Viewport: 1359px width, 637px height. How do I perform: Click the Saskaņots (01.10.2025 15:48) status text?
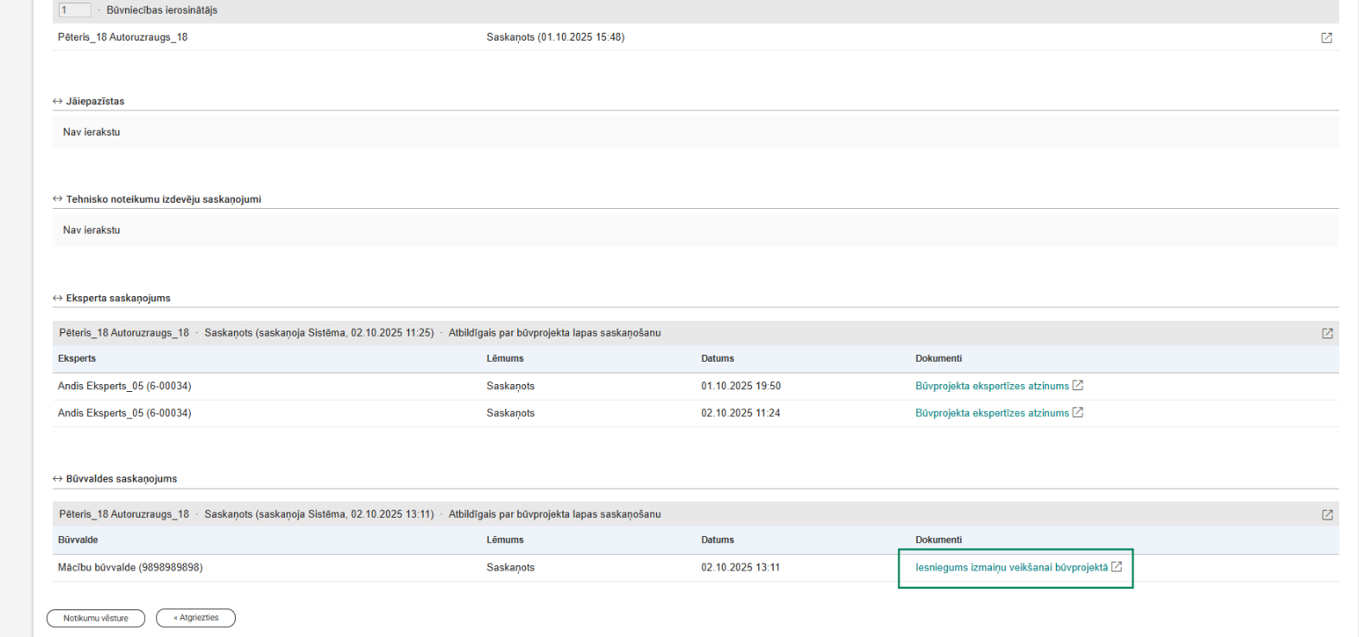pos(555,37)
